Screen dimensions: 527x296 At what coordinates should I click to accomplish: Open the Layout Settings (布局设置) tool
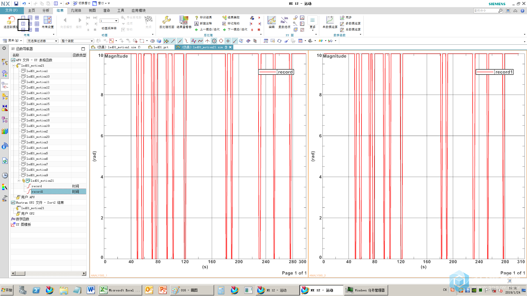[x=47, y=22]
